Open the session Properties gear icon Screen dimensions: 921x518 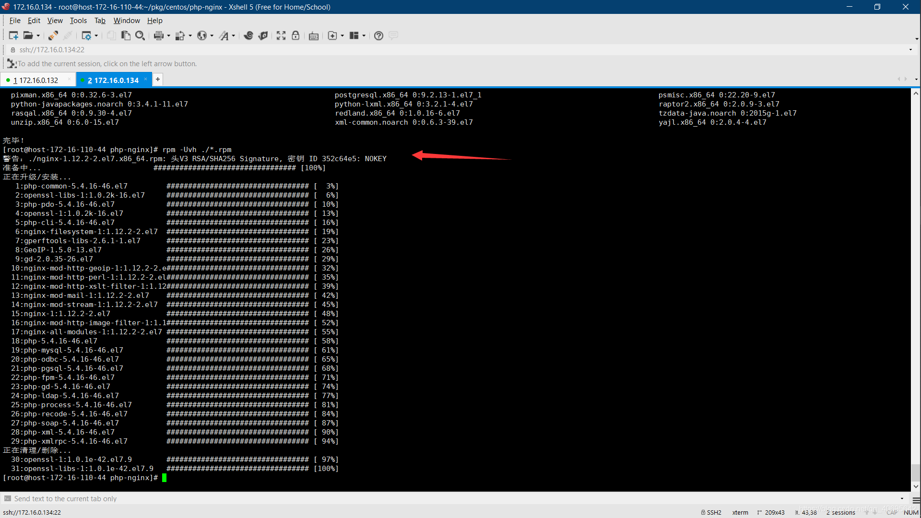click(86, 35)
